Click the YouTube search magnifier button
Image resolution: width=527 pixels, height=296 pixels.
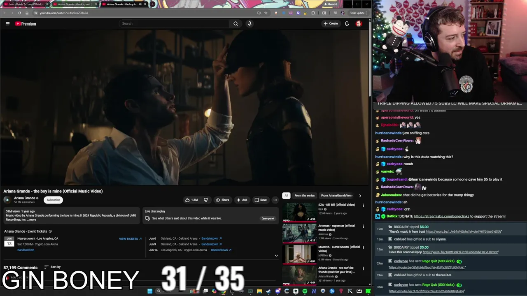click(x=236, y=23)
